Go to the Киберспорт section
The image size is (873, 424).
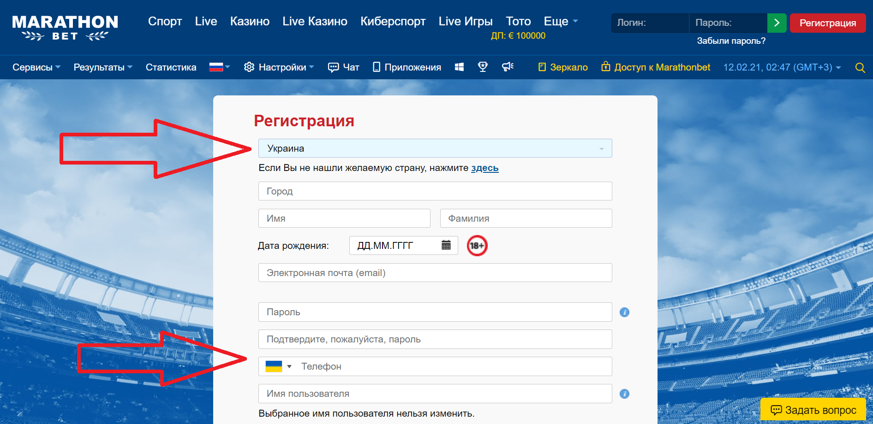(x=393, y=22)
